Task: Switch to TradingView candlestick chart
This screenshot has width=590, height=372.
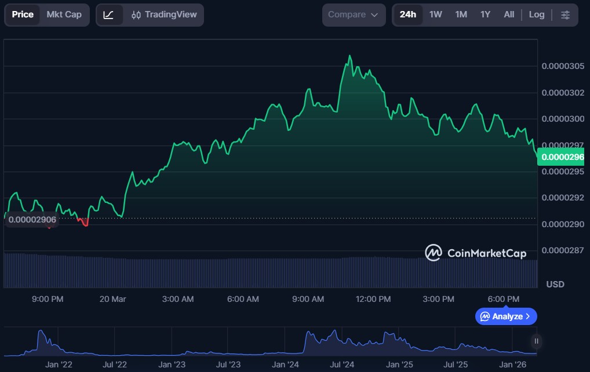Action: (x=164, y=14)
